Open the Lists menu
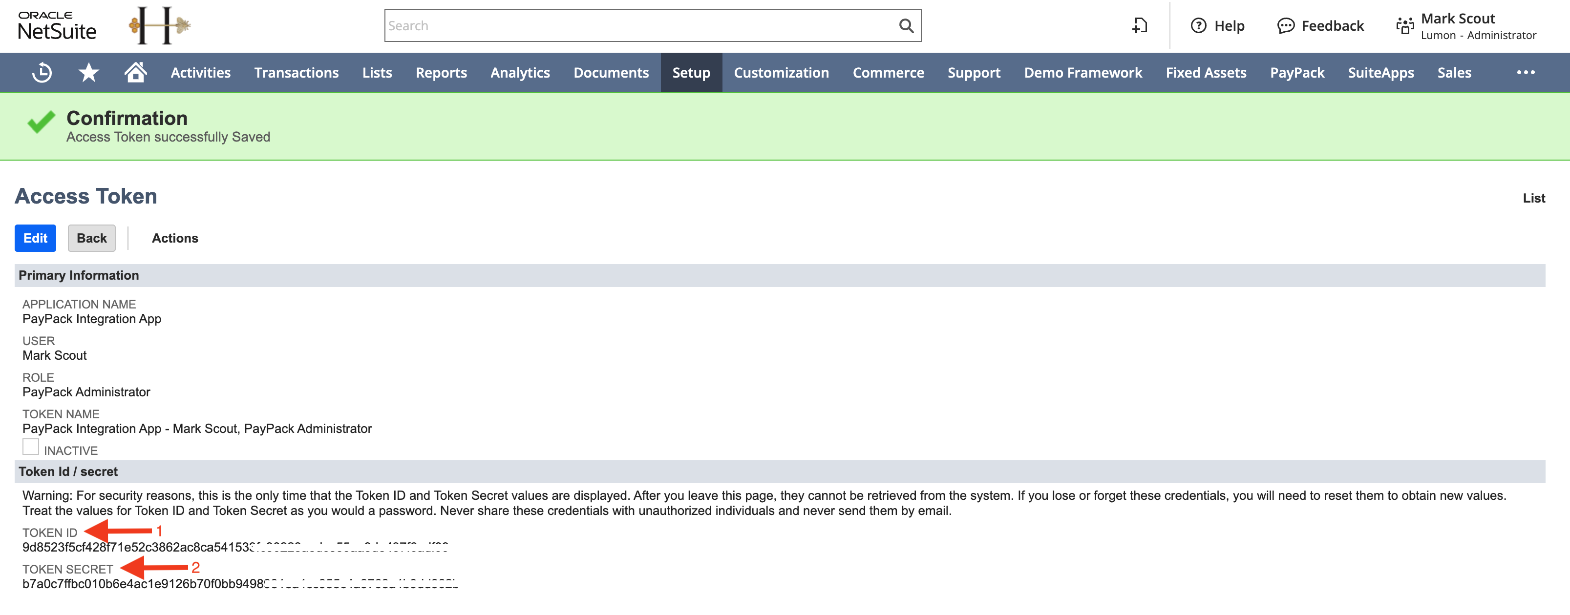1570x615 pixels. (x=377, y=72)
